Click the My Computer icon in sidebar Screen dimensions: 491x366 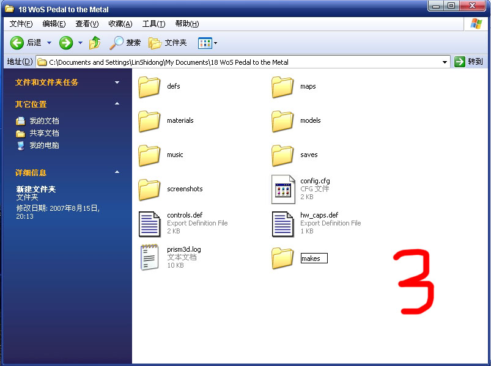21,145
